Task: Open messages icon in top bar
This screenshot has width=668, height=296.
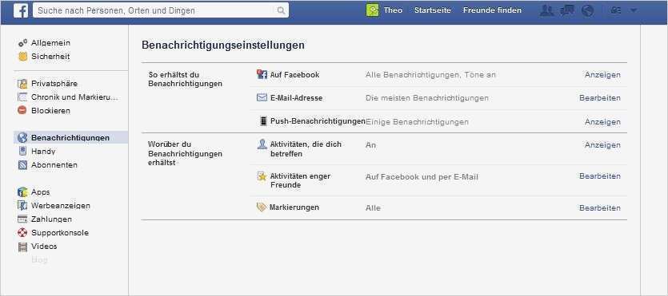Action: pos(567,10)
